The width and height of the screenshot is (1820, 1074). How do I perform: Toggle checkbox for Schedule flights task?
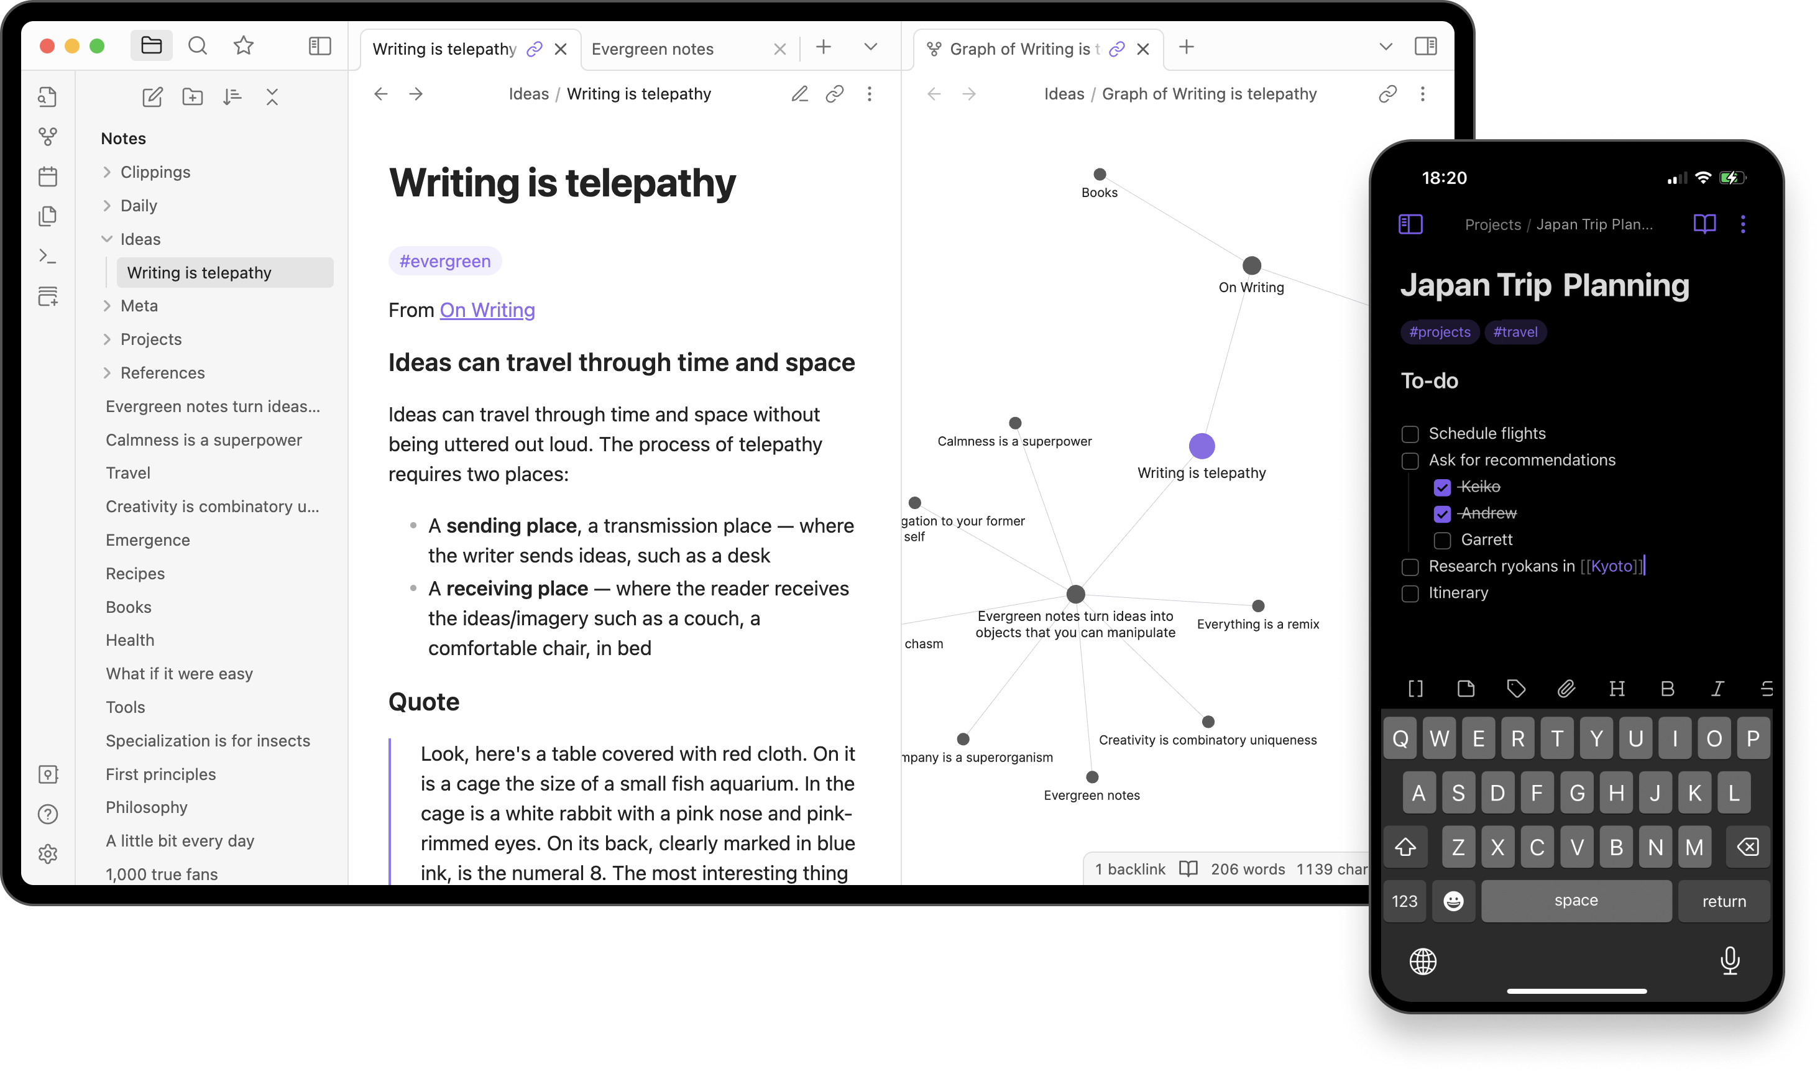(1410, 433)
